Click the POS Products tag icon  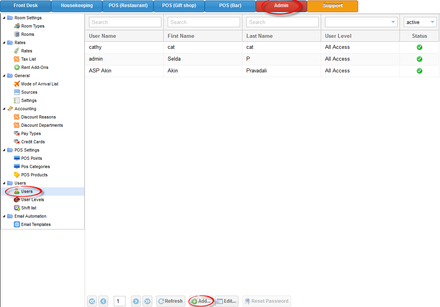pyautogui.click(x=17, y=175)
